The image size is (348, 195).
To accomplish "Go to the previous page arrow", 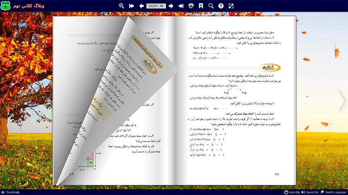I will (141, 6).
